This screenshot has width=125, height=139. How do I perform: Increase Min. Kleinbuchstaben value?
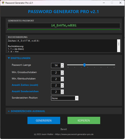[62, 78]
